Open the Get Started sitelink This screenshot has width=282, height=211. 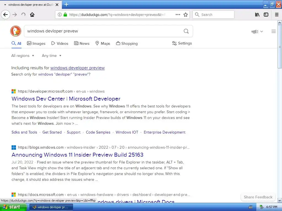tap(52, 132)
